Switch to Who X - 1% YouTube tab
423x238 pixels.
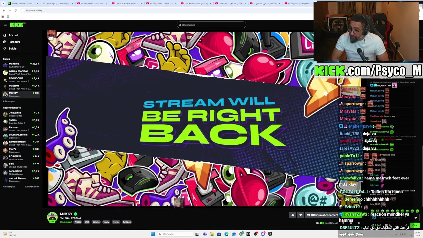point(92,3)
